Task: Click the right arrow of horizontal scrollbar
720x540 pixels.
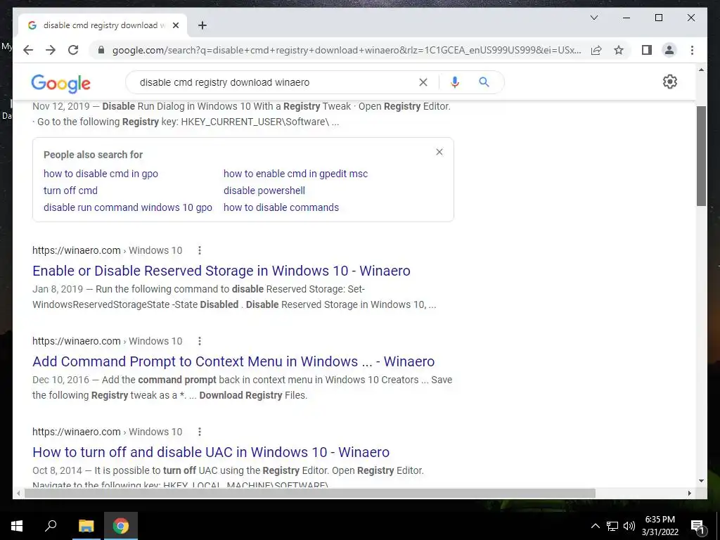Action: [x=690, y=493]
